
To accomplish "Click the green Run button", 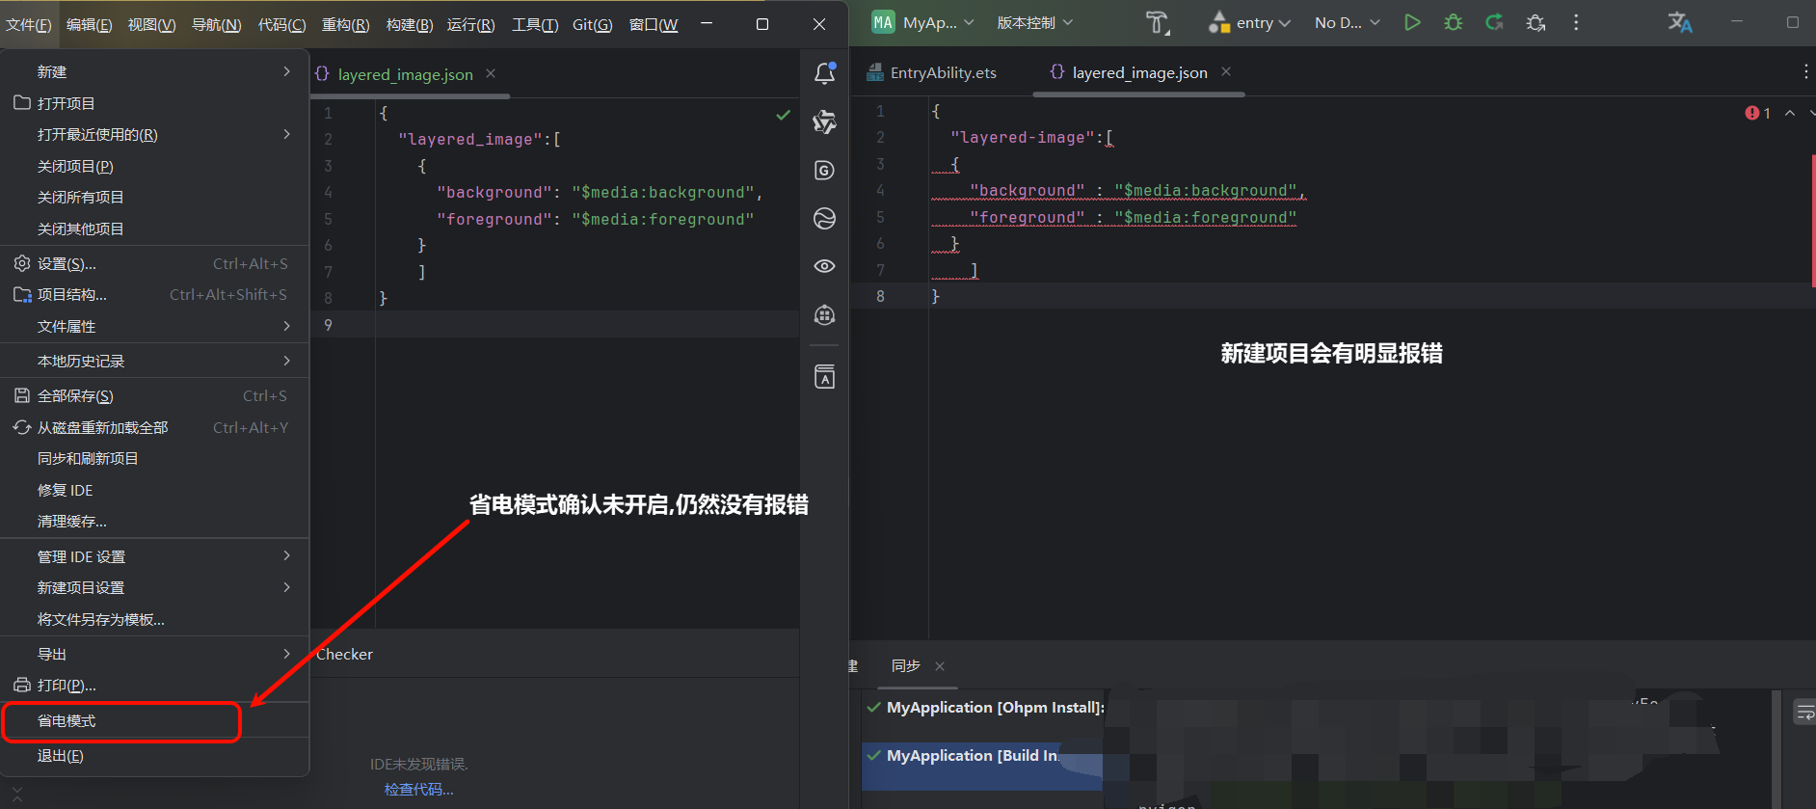I will 1412,22.
